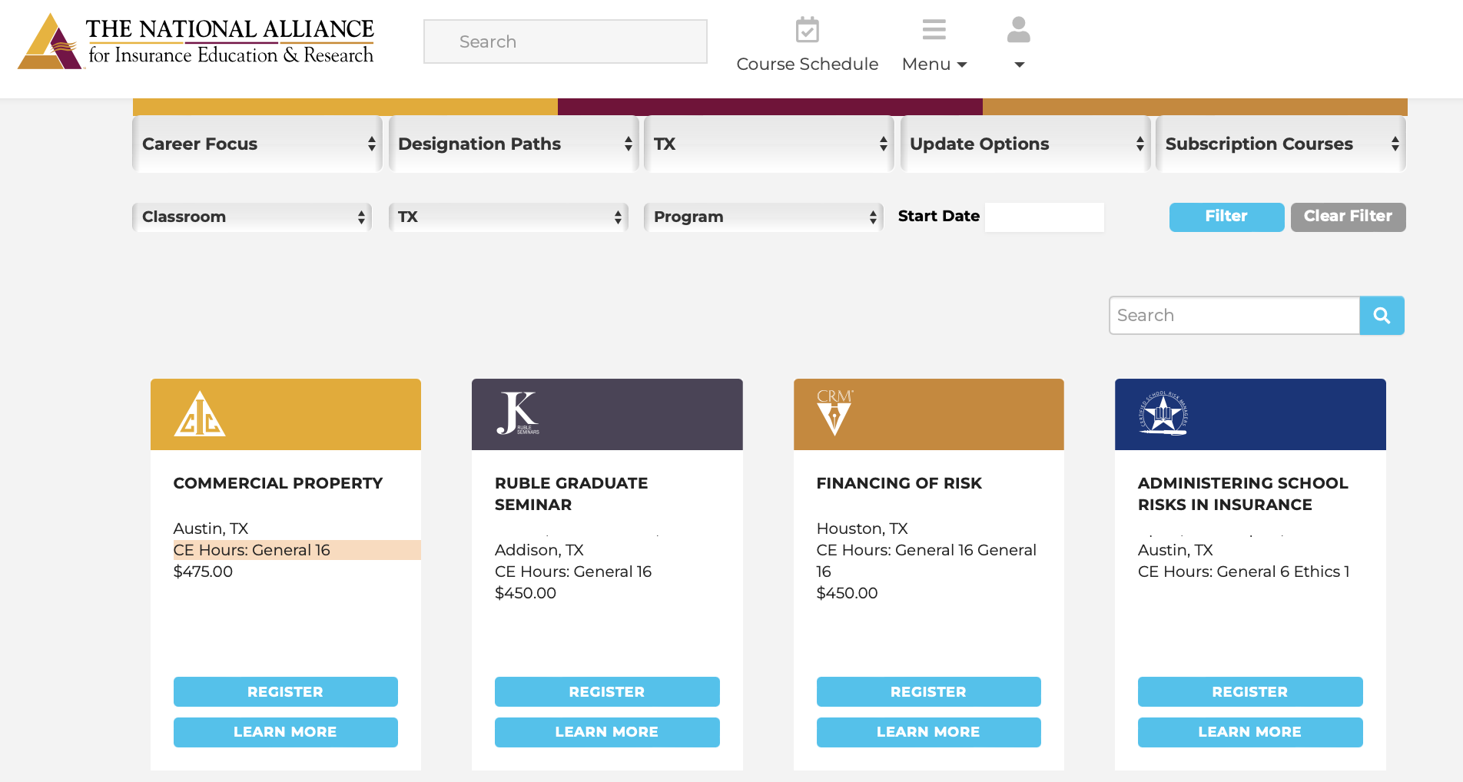
Task: Click highlighted 'CE Hours: General 16' text
Action: tap(251, 550)
